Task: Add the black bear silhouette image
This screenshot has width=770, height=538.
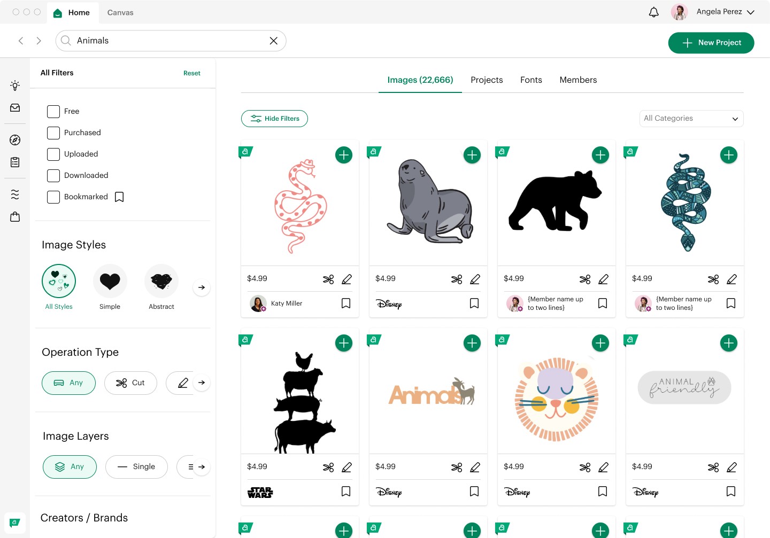Action: pos(600,155)
